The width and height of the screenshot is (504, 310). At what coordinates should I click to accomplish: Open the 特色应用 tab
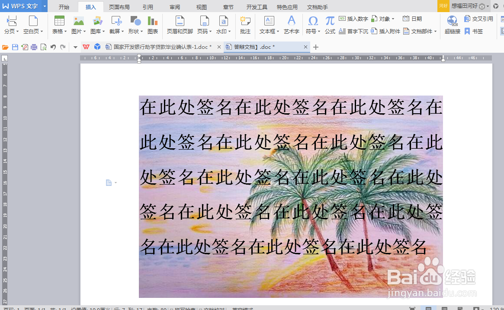287,7
